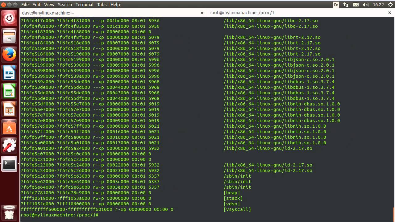Open the network connection indicator
Viewport: 395px width, 222px height.
pos(346,5)
